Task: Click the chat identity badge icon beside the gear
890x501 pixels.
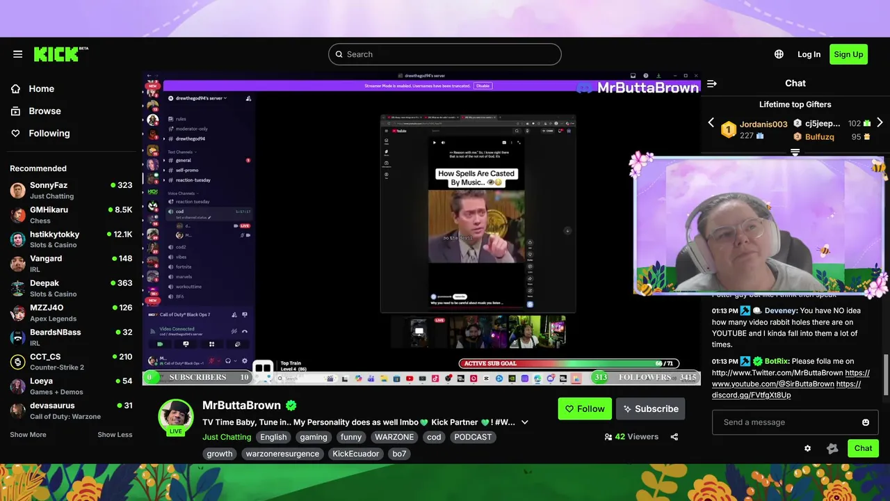Action: point(832,448)
